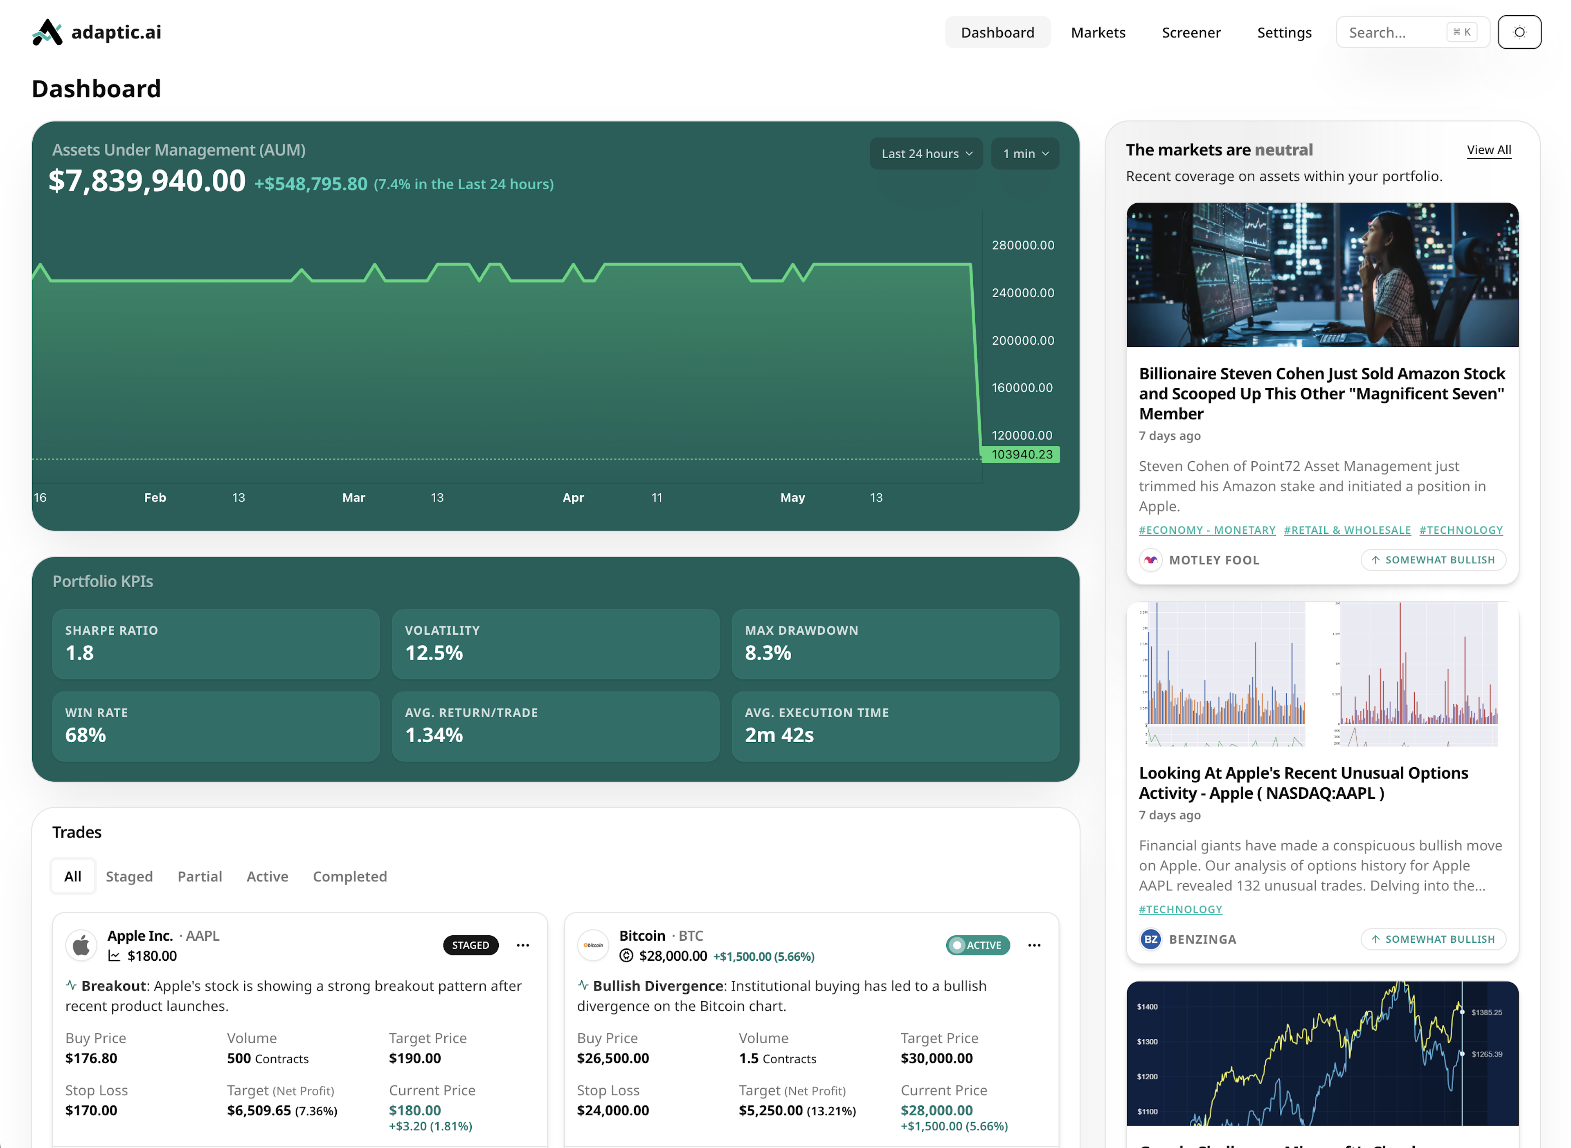Image resolution: width=1571 pixels, height=1148 pixels.
Task: Open the 1 min interval dropdown
Action: click(x=1024, y=154)
